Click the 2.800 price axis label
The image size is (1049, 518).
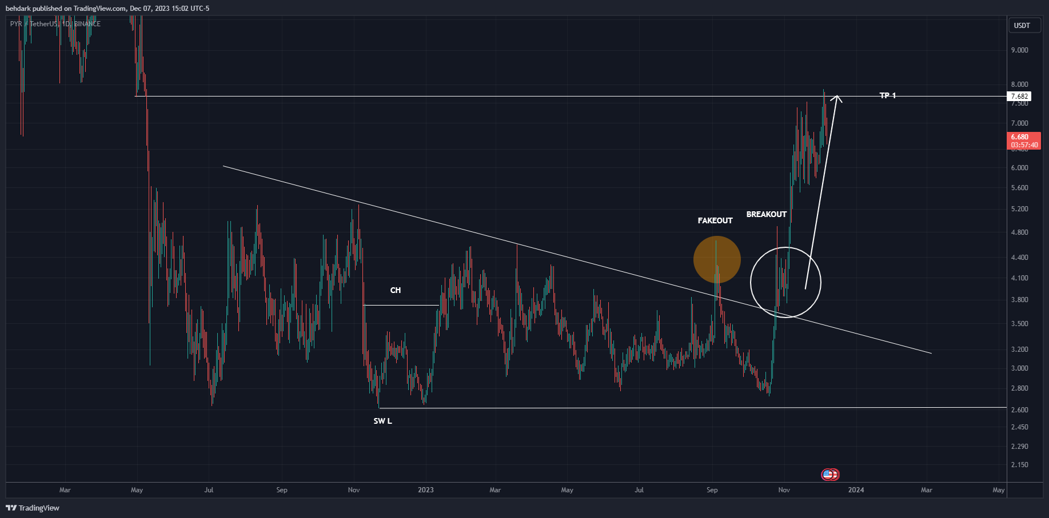click(1020, 388)
